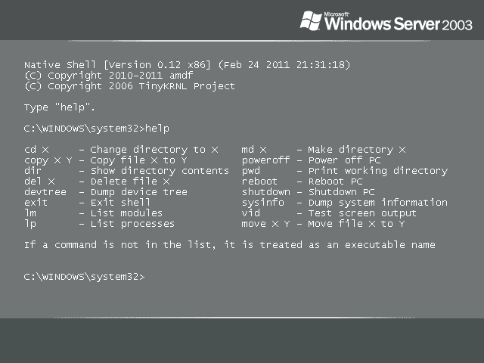Image resolution: width=484 pixels, height=363 pixels.
Task: Click the Windows Server 2003 flag logo
Action: coord(312,20)
